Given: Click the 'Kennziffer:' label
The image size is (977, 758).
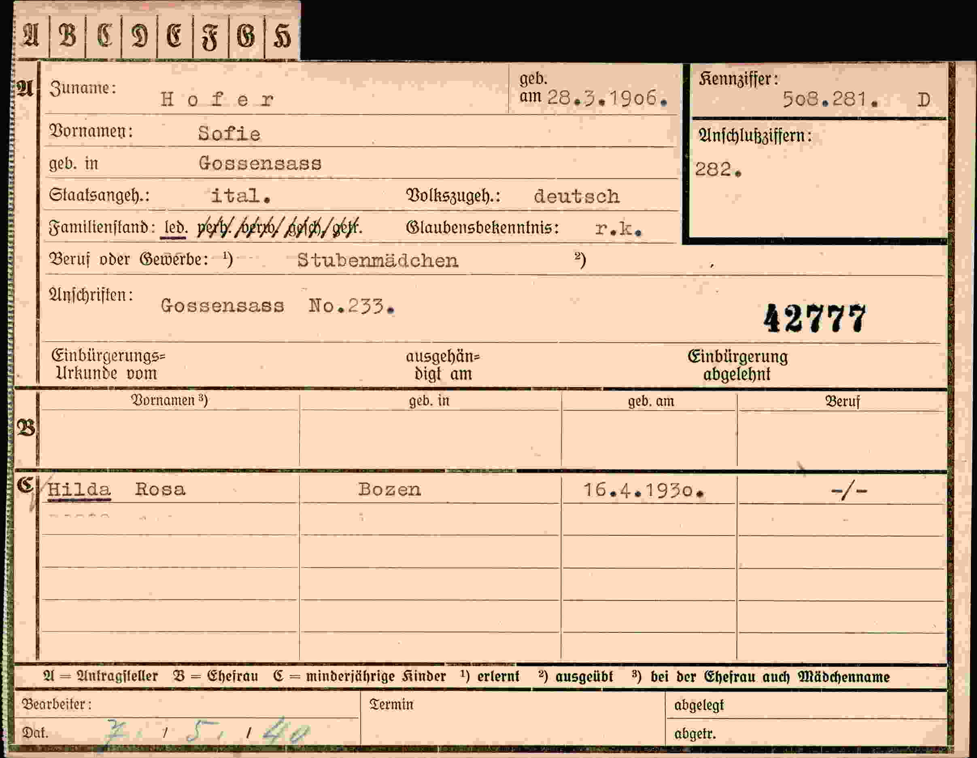Looking at the screenshot, I should click(x=739, y=79).
